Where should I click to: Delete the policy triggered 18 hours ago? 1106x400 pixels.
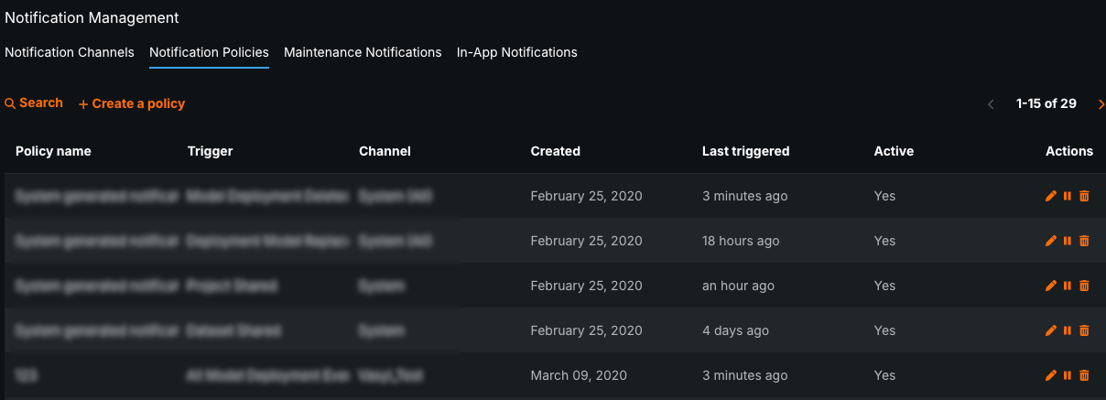[x=1084, y=241]
